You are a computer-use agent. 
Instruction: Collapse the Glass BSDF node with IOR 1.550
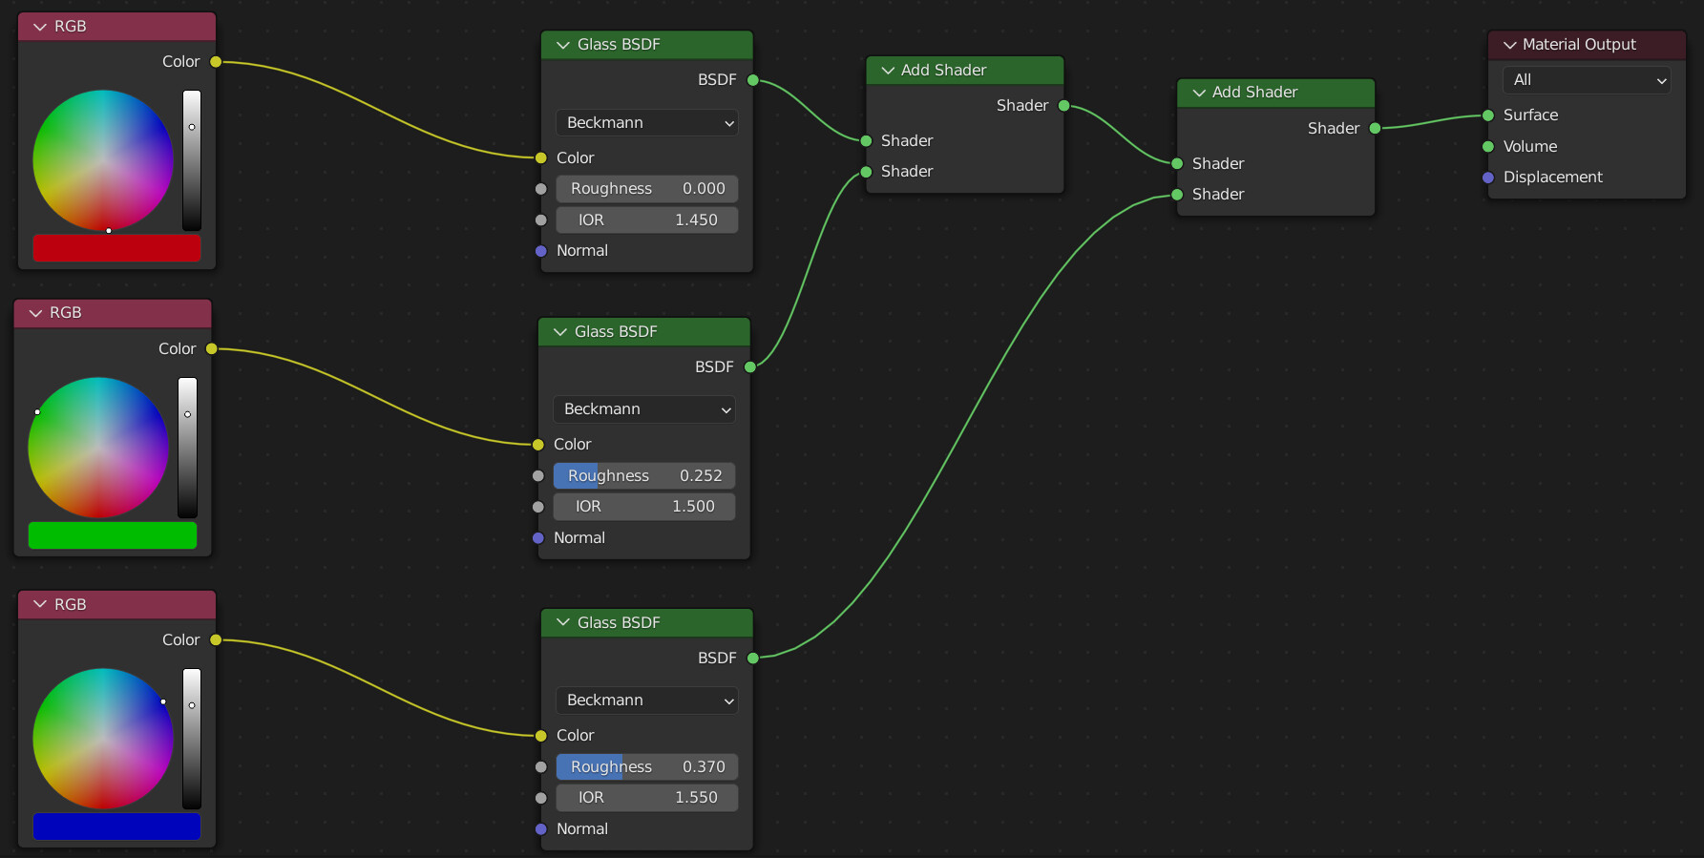(563, 622)
